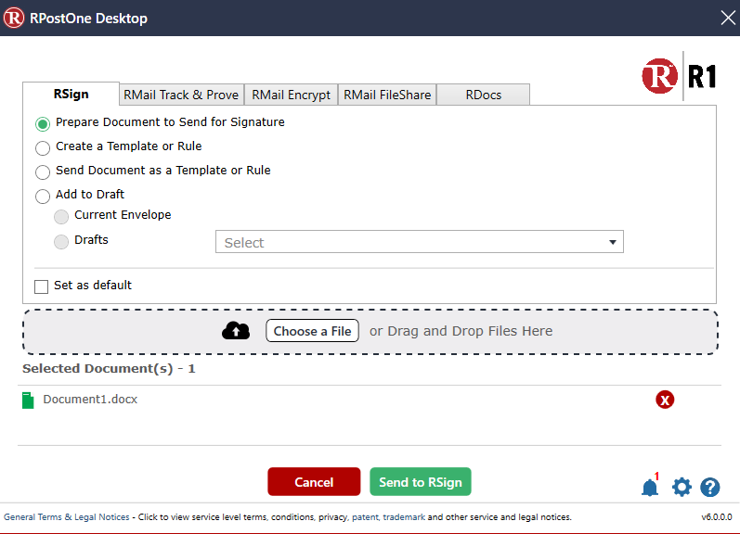Click the RPost logo in title bar
This screenshot has width=740, height=534.
coord(14,18)
